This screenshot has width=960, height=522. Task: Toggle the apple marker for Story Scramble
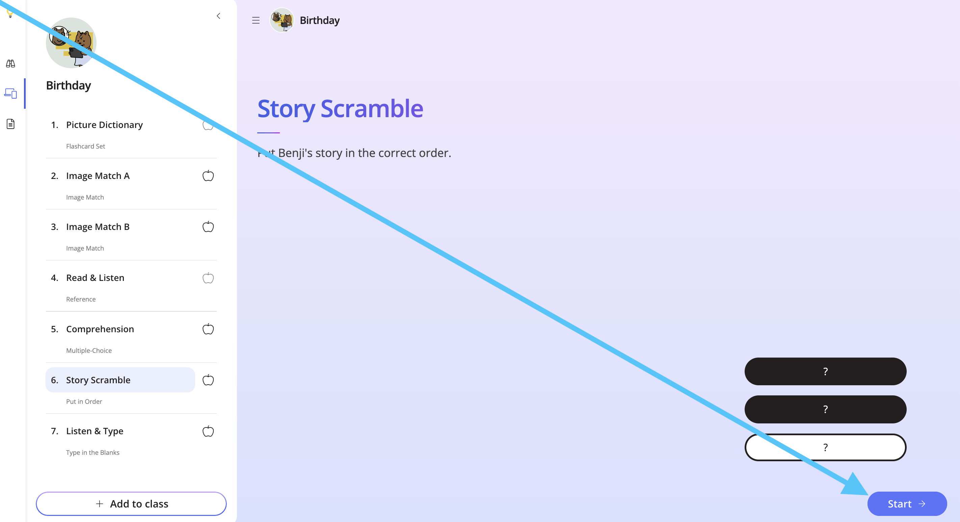pos(208,380)
